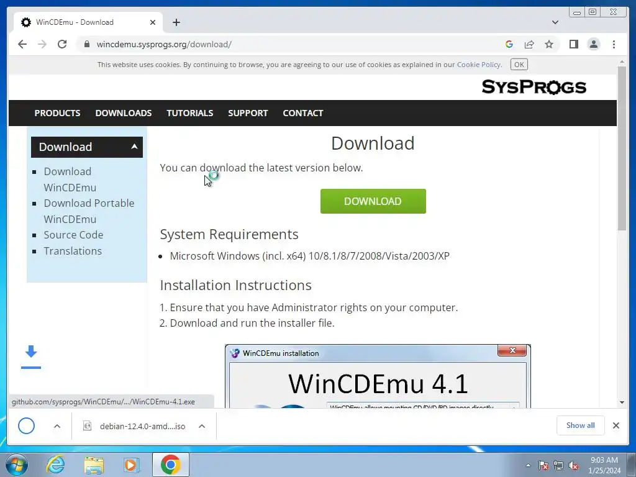The width and height of the screenshot is (636, 477).
Task: Share this page icon
Action: pyautogui.click(x=529, y=44)
